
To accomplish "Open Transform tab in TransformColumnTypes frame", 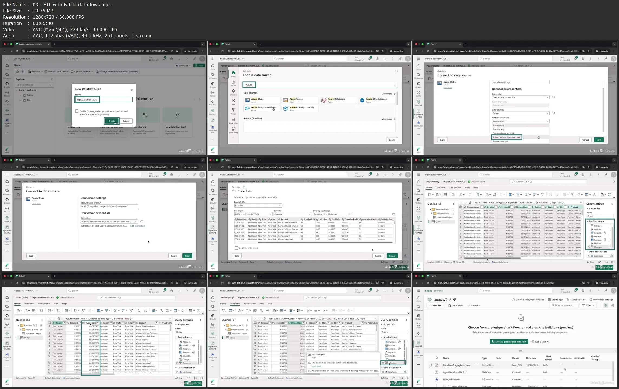I will tap(440, 188).
